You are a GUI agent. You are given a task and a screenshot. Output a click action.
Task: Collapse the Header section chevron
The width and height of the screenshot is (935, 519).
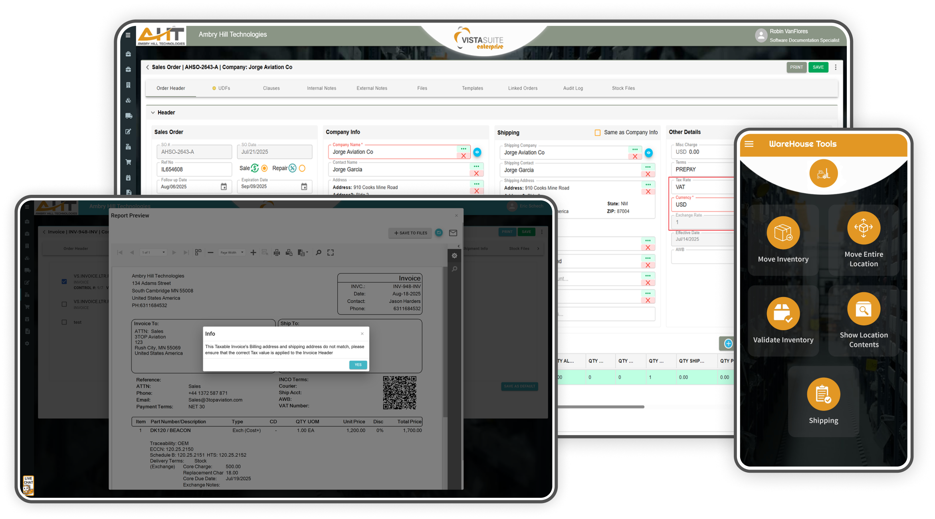click(x=153, y=113)
